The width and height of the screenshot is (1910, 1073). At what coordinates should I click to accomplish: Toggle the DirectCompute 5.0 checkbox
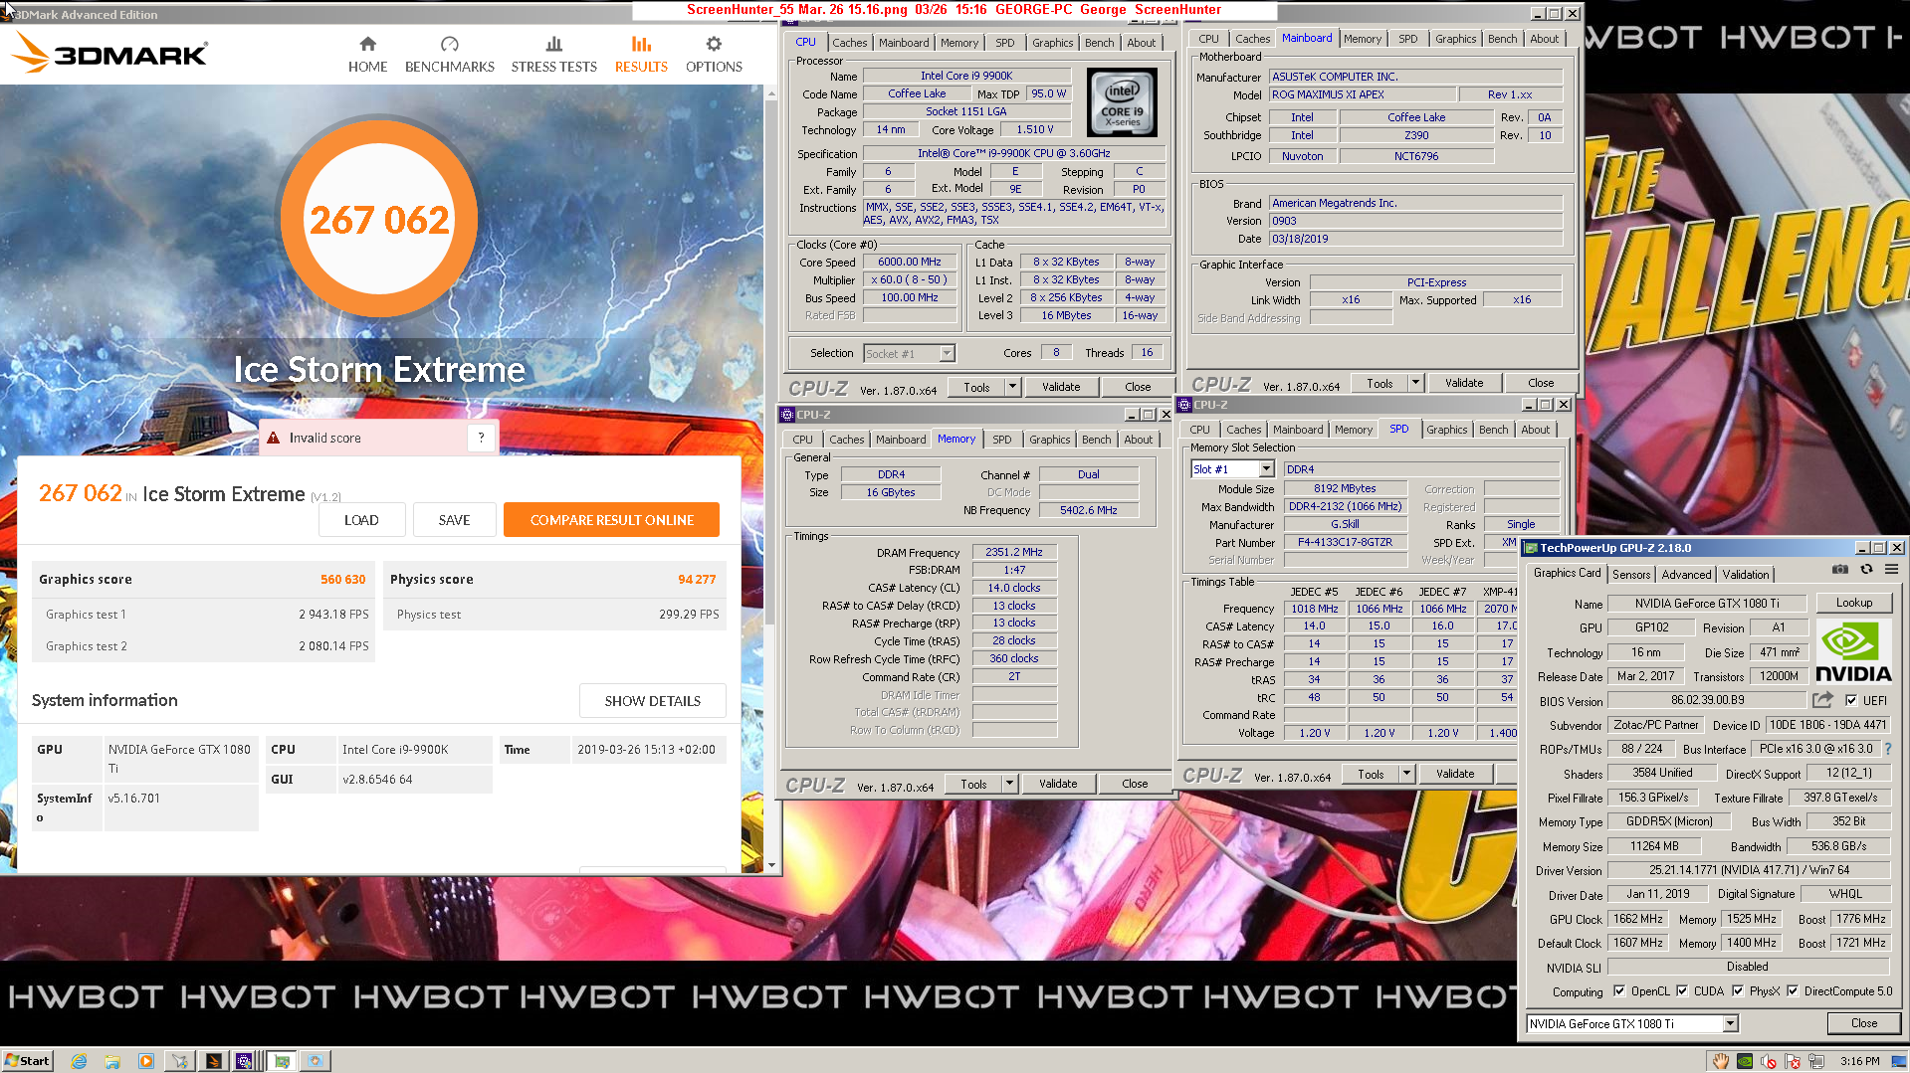(1793, 991)
